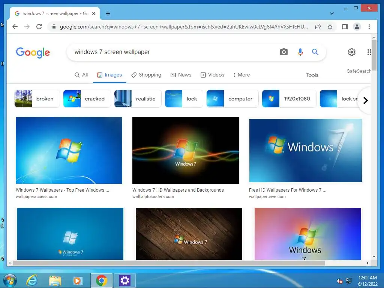Image resolution: width=384 pixels, height=288 pixels.
Task: Show more suggestion chips with right chevron
Action: click(365, 100)
